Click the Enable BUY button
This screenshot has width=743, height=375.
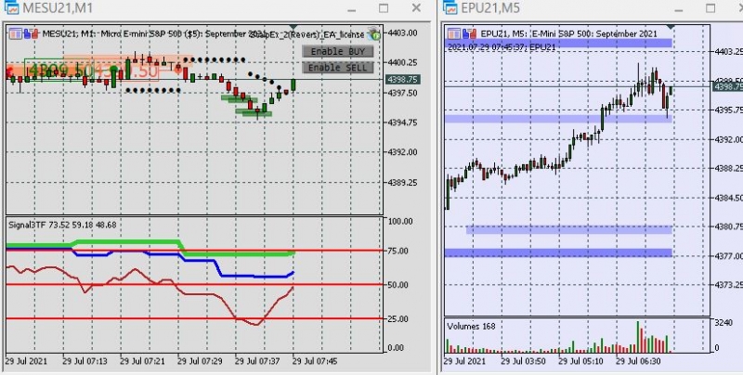(x=338, y=51)
